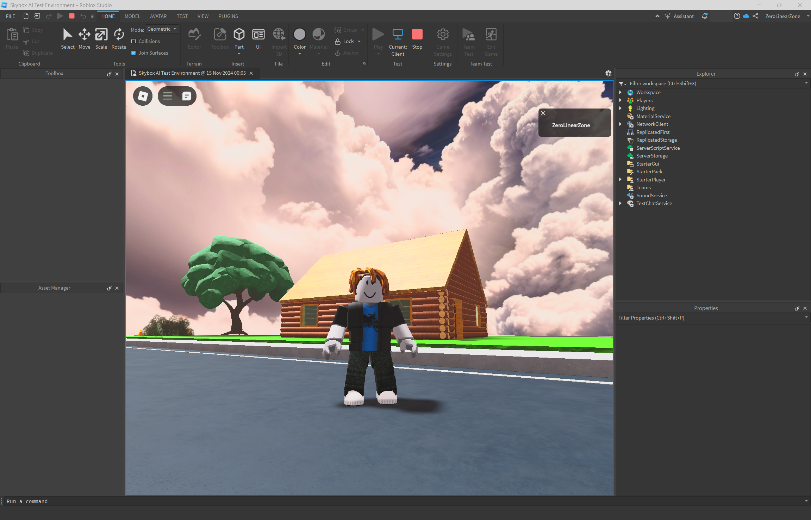Open the Geometric mode dropdown

click(x=162, y=29)
